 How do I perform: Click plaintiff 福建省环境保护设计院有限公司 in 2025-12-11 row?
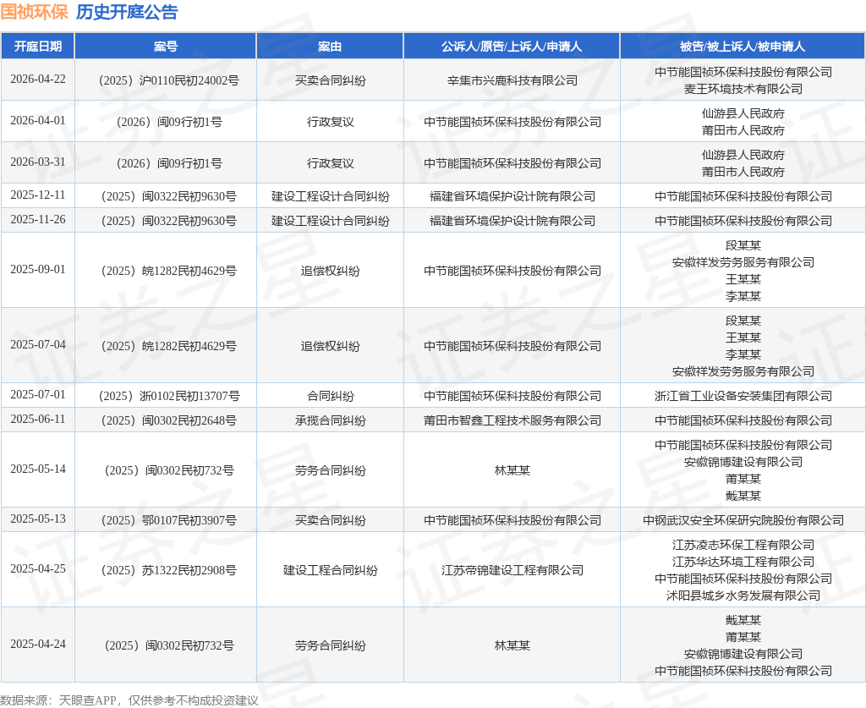tap(512, 196)
